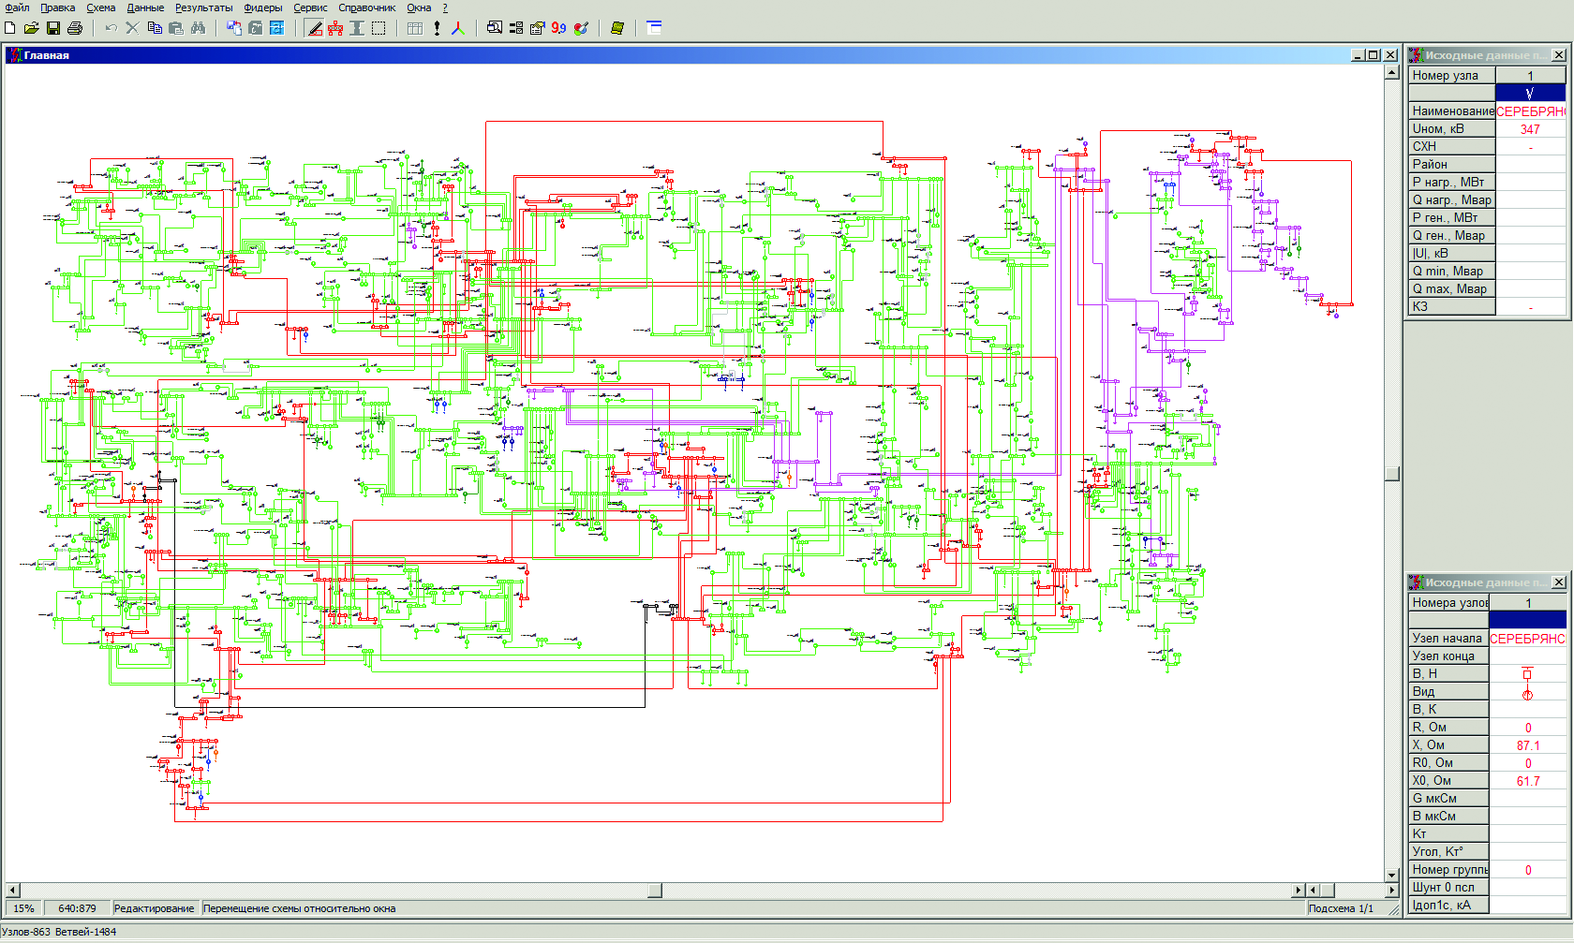Open a file using the folder icon
The image size is (1574, 943).
(x=31, y=28)
